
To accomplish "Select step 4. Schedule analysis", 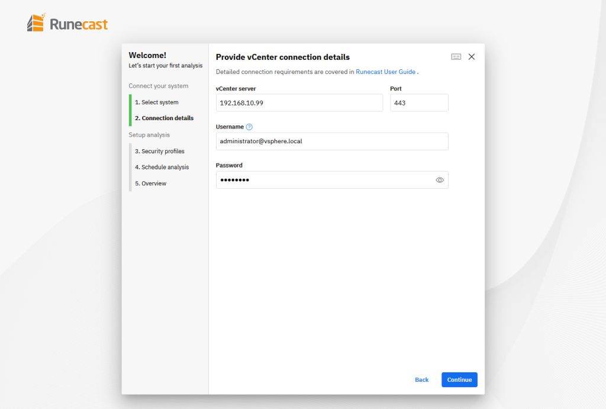I will pyautogui.click(x=162, y=167).
